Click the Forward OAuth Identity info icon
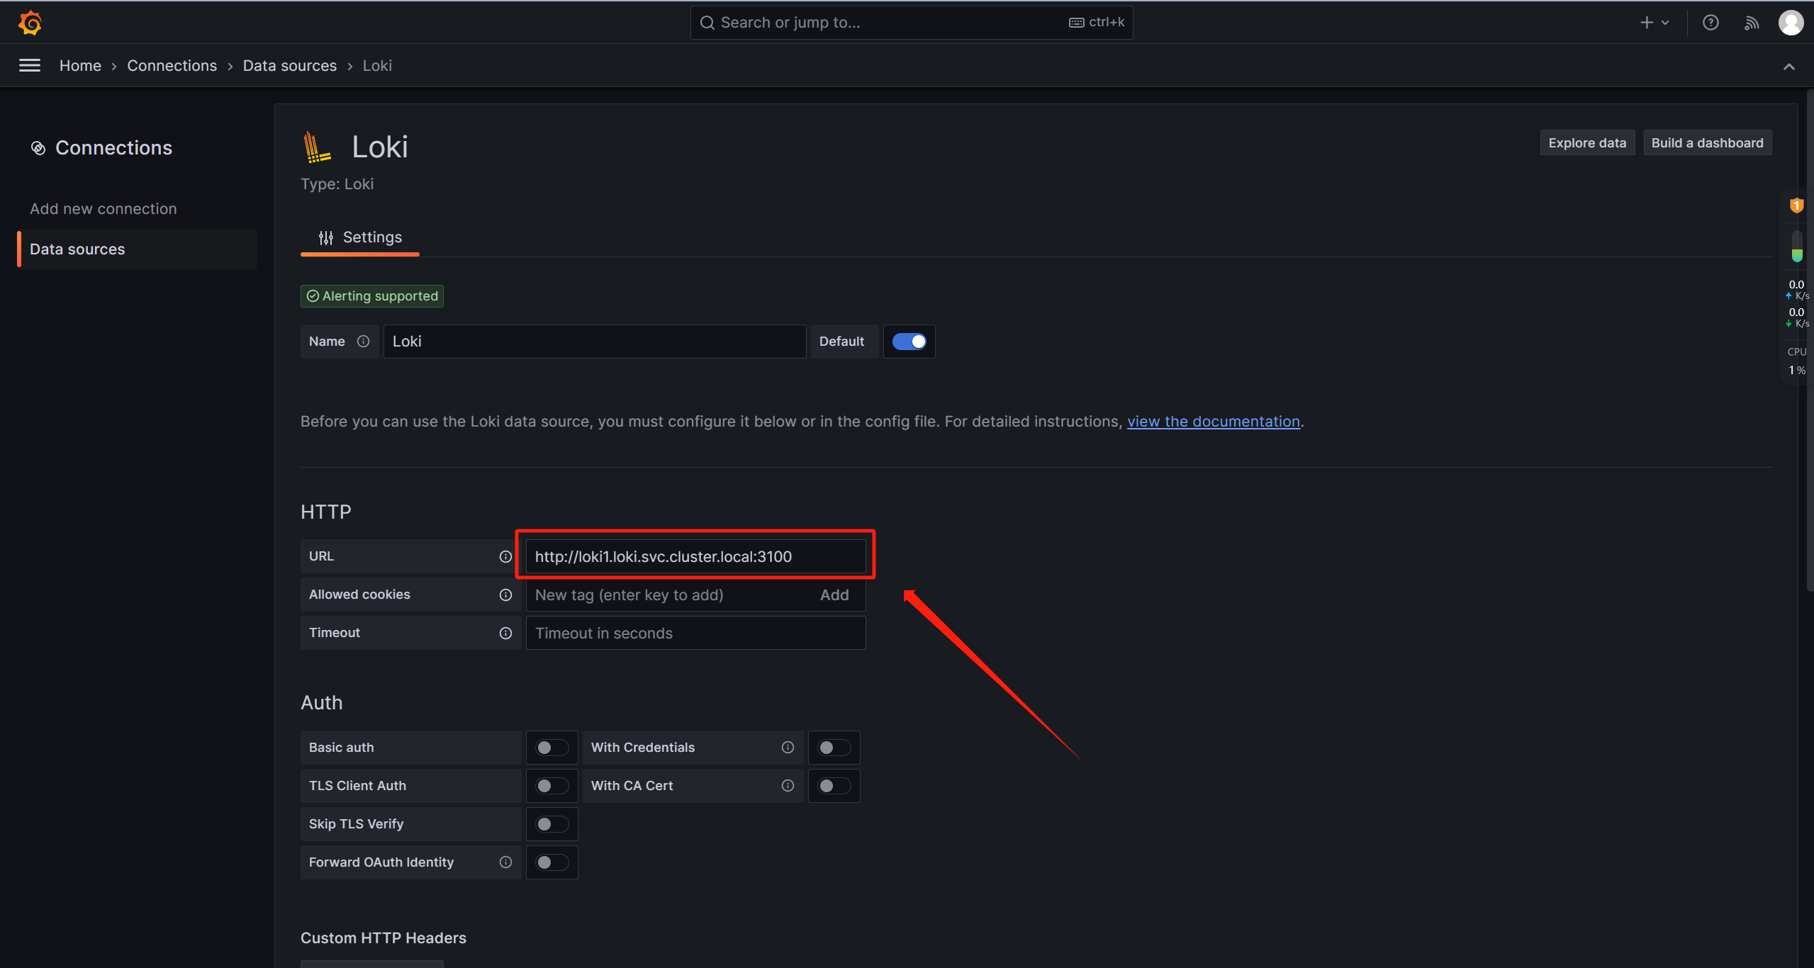1814x968 pixels. coord(505,862)
